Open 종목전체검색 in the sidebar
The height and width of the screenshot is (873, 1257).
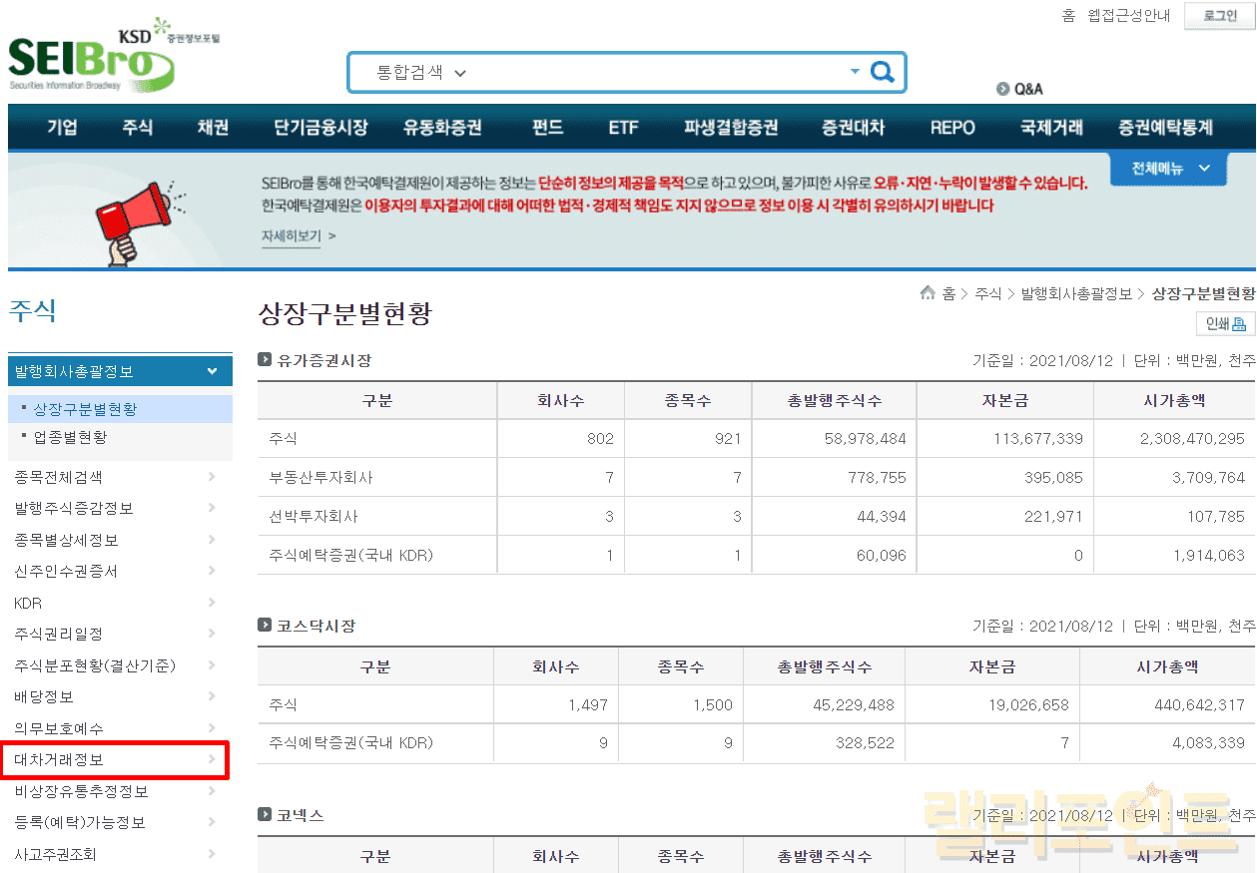pyautogui.click(x=58, y=477)
